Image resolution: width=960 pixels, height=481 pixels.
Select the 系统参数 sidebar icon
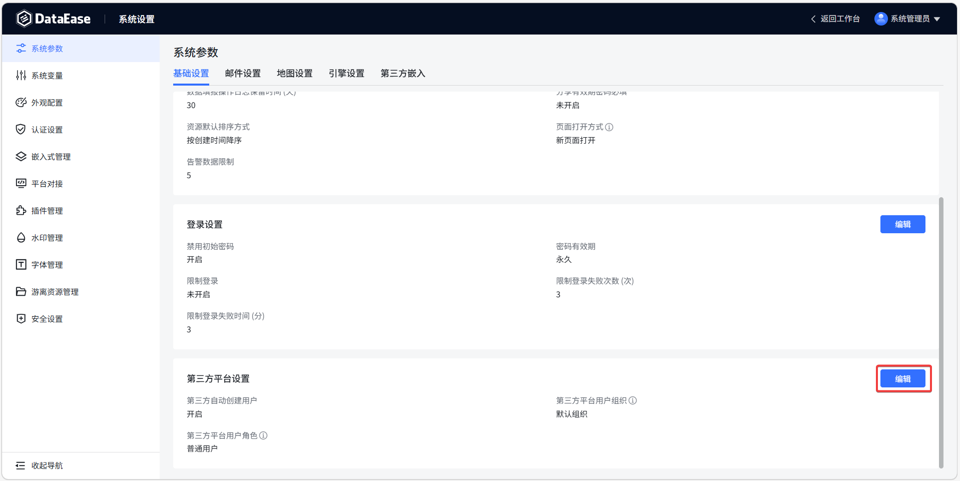[47, 48]
